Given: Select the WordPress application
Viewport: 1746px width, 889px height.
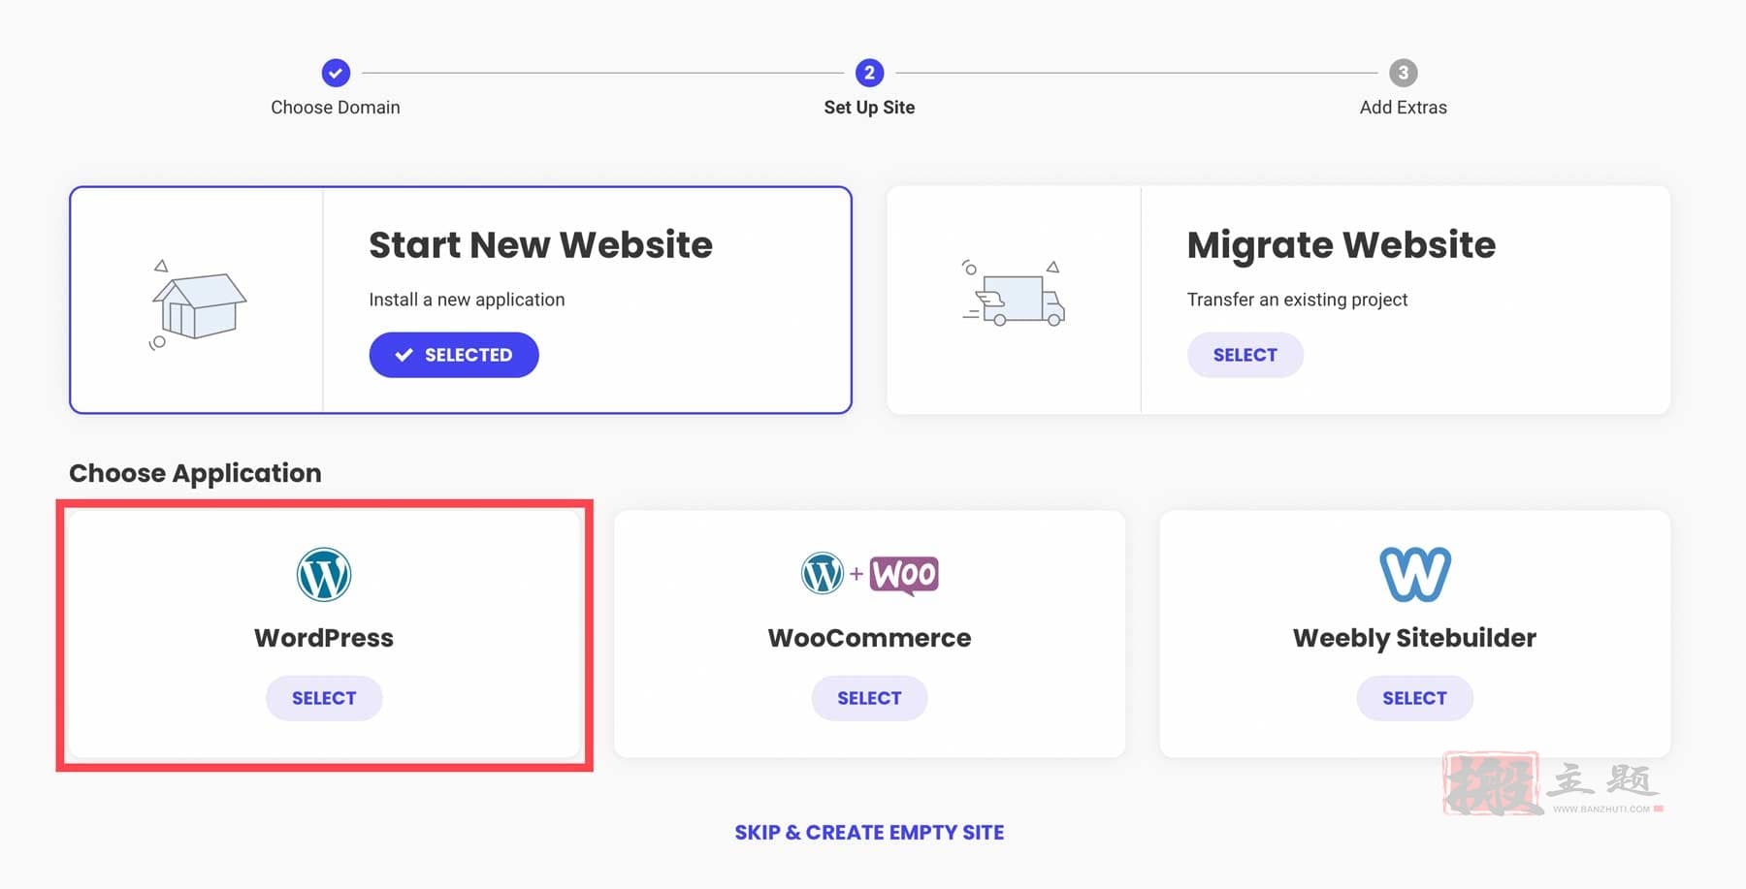Looking at the screenshot, I should coord(324,698).
